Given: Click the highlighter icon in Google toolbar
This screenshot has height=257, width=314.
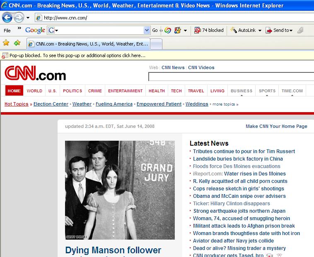Looking at the screenshot, I should point(300,30).
